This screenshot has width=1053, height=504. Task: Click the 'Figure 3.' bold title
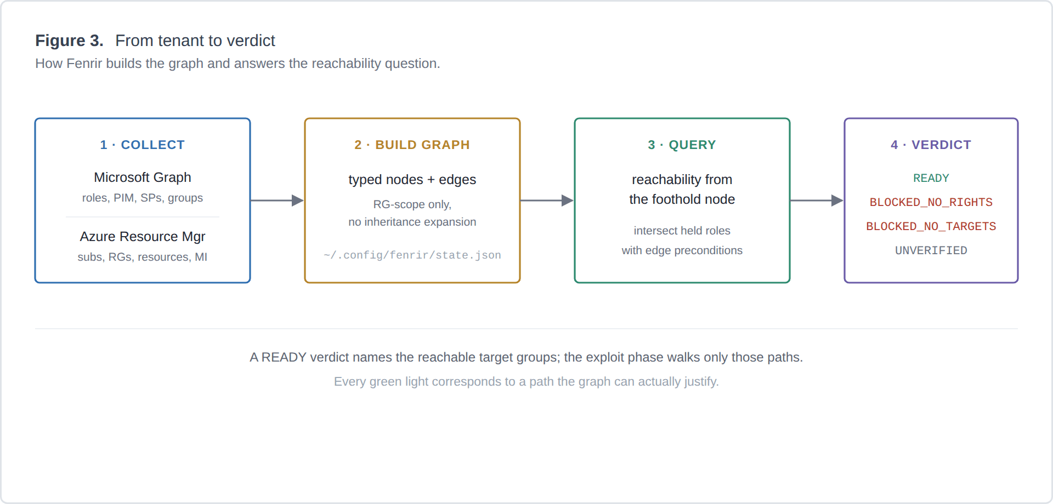coord(70,41)
